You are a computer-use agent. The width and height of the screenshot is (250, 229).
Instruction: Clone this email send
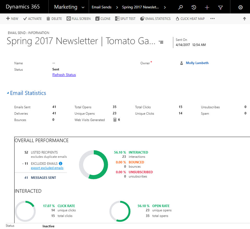103,19
